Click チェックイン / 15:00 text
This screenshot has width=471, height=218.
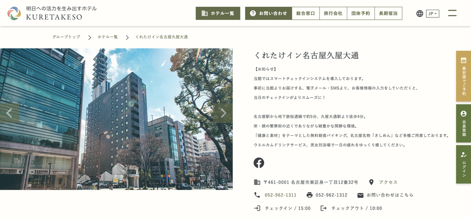[x=288, y=208]
